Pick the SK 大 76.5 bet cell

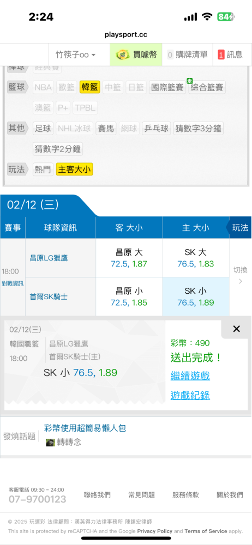(x=196, y=258)
